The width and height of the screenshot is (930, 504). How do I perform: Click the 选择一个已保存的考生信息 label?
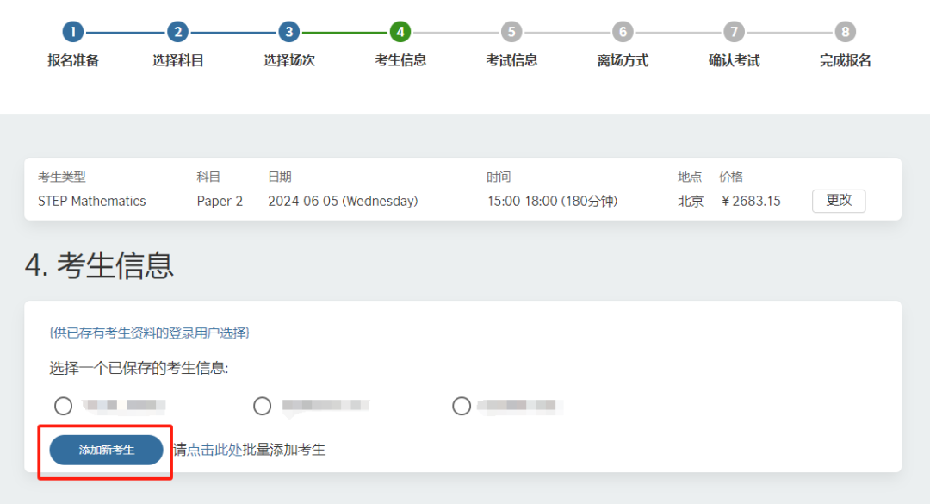point(139,368)
